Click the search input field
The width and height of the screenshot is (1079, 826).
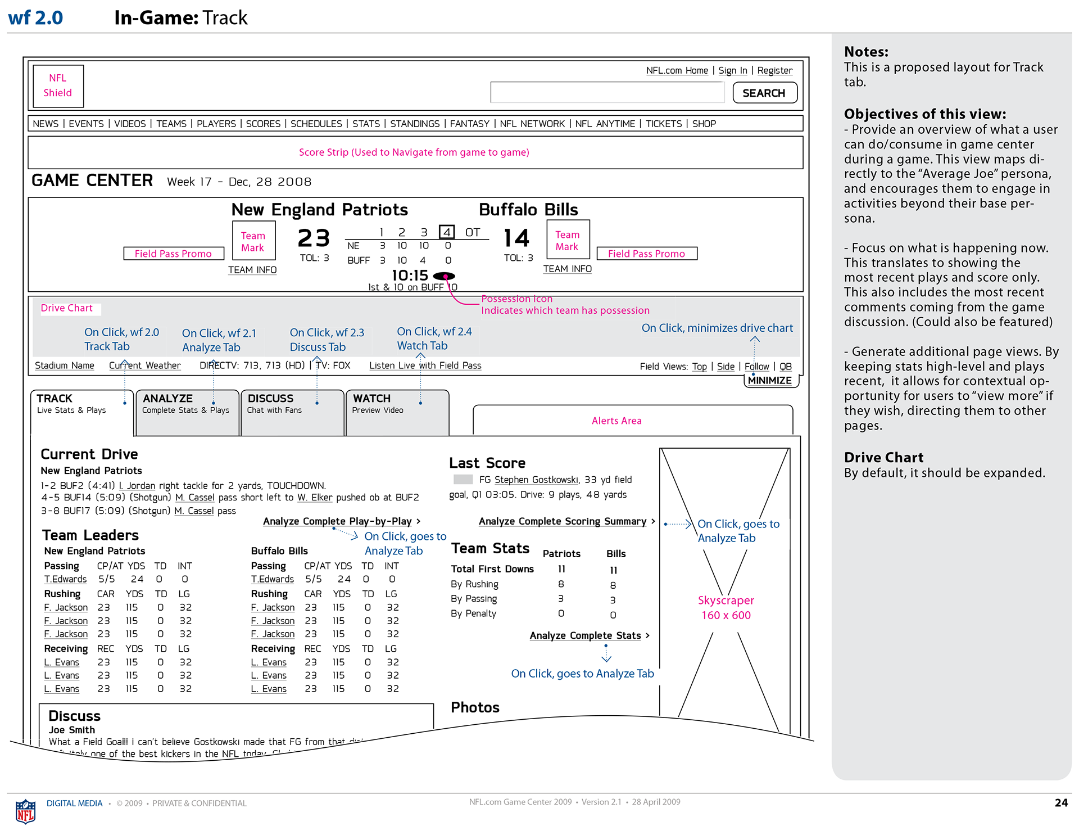click(x=607, y=92)
